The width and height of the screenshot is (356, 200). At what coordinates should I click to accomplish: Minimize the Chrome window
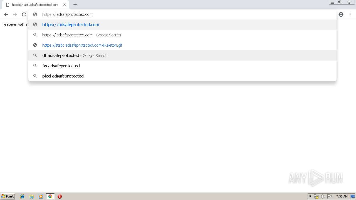point(332,2)
